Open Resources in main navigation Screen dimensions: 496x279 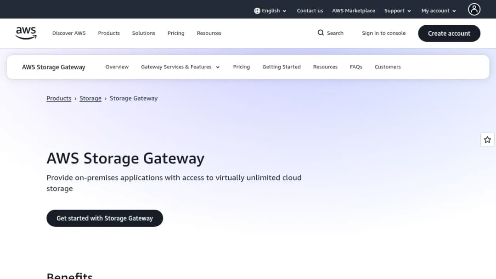pyautogui.click(x=209, y=33)
